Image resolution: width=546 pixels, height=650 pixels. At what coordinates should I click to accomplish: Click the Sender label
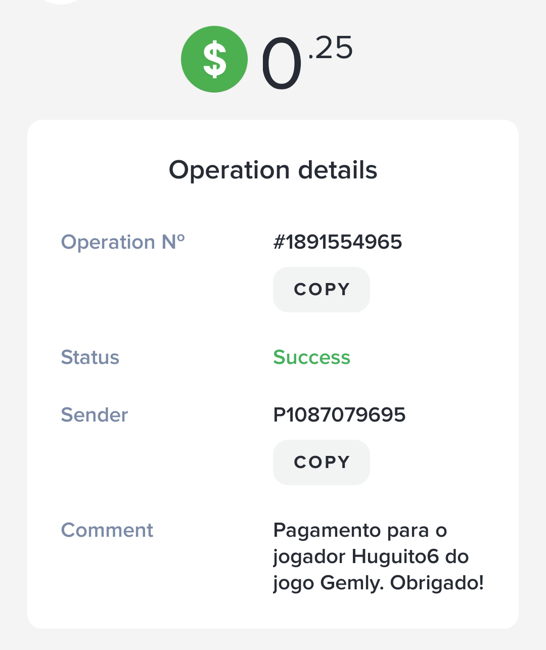(95, 415)
